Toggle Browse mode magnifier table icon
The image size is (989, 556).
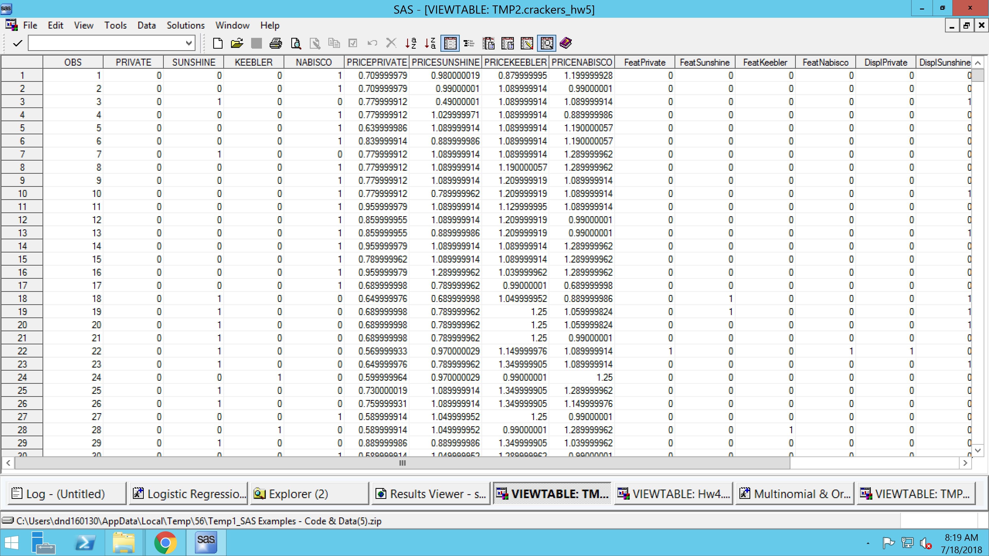click(547, 43)
